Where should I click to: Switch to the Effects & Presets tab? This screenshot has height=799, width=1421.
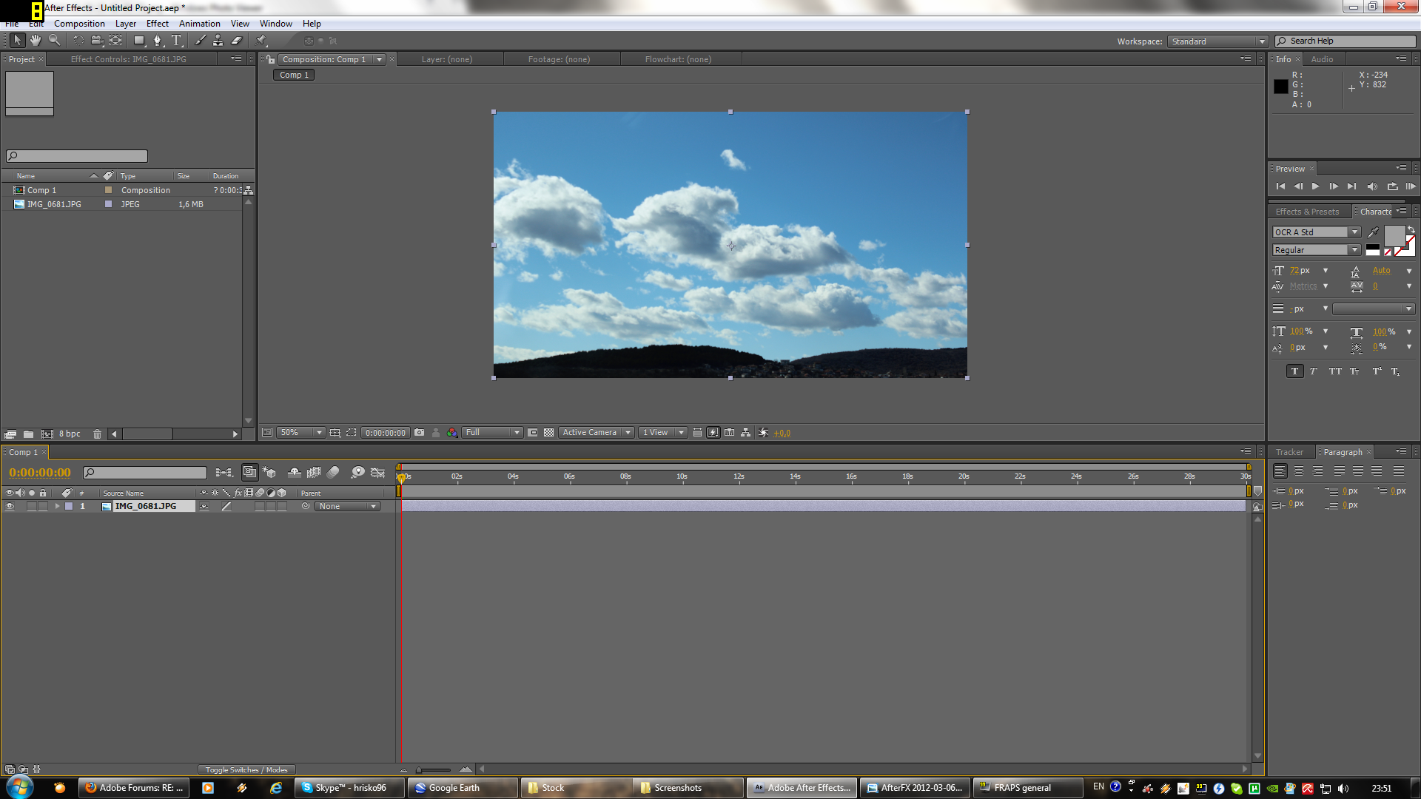(x=1307, y=212)
